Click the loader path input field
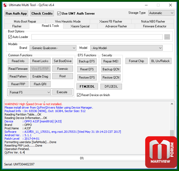 click(97, 37)
